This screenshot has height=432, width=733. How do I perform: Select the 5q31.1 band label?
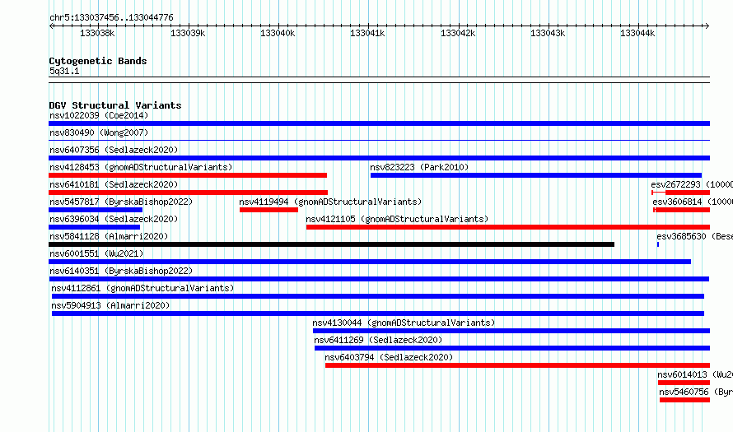click(x=64, y=71)
